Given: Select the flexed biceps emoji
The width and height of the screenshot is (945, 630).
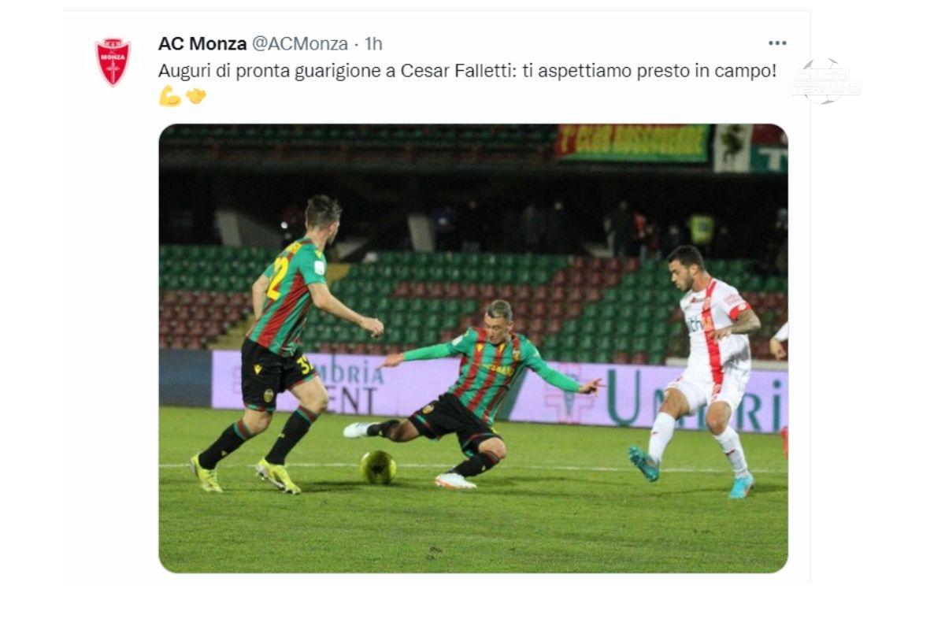Looking at the screenshot, I should click(170, 96).
